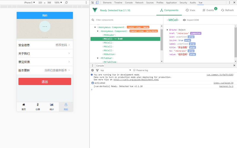Click the device width 320 field

coord(40,3)
